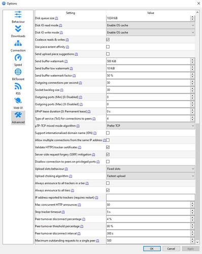
Task: Open help link for Coalesce reads & writes
Action: [x=67, y=40]
